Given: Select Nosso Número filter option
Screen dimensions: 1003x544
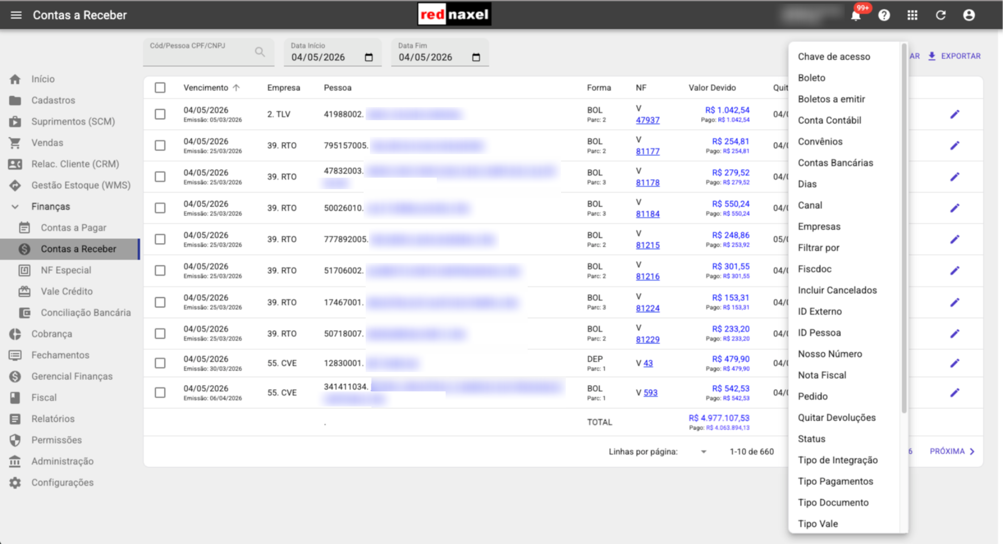Looking at the screenshot, I should pyautogui.click(x=830, y=354).
